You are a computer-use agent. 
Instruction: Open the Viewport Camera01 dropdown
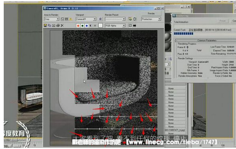86,19
